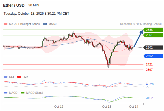
Task: Click the MA 20 + Bollinger Bands legend swatch
Action: [6, 24]
